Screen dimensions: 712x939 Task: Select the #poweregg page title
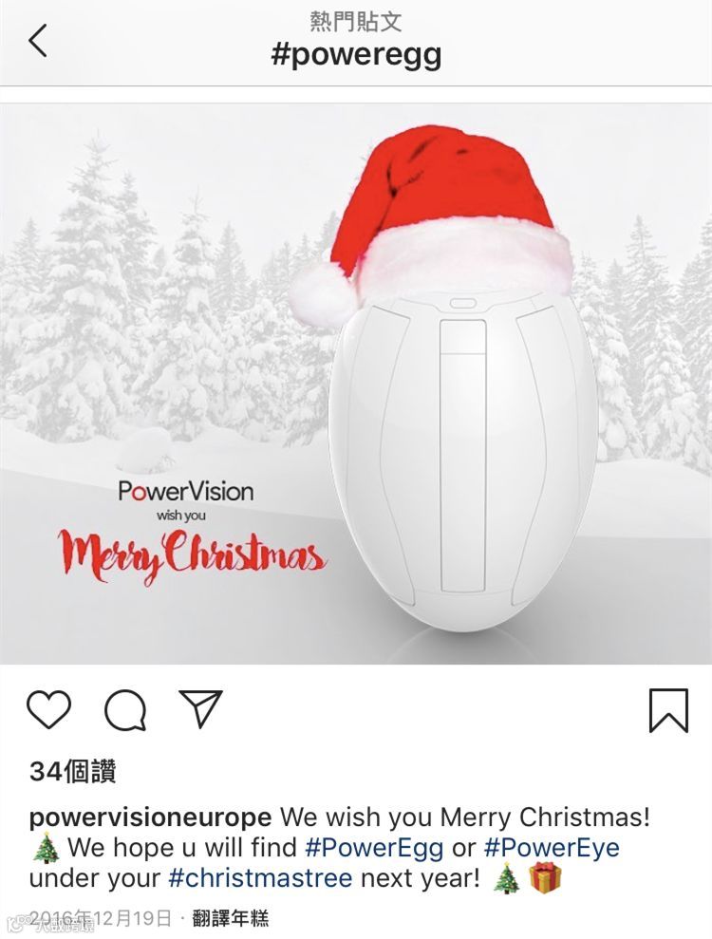(356, 55)
